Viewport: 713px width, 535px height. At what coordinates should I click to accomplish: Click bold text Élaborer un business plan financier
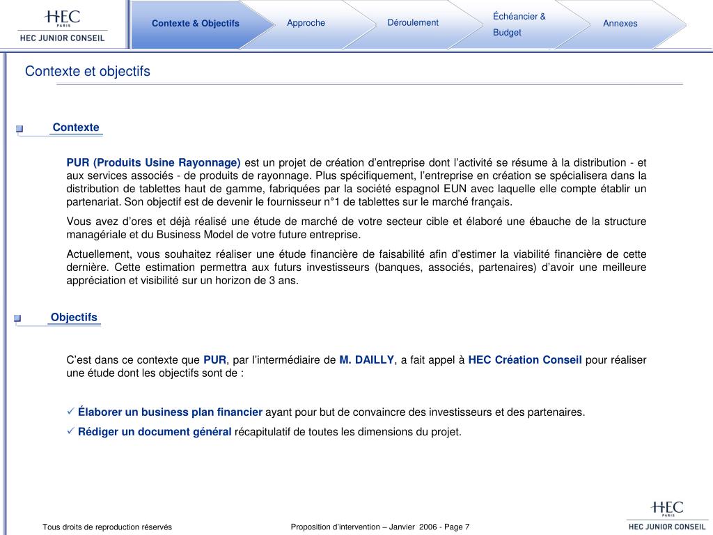click(170, 412)
